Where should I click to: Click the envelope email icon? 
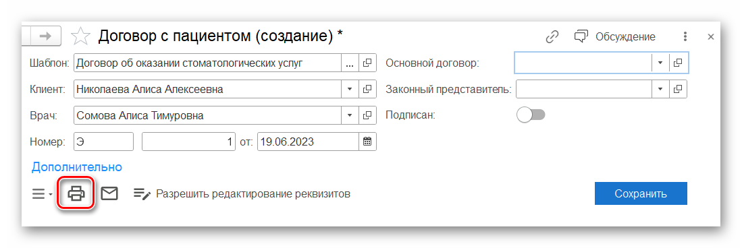coord(109,193)
